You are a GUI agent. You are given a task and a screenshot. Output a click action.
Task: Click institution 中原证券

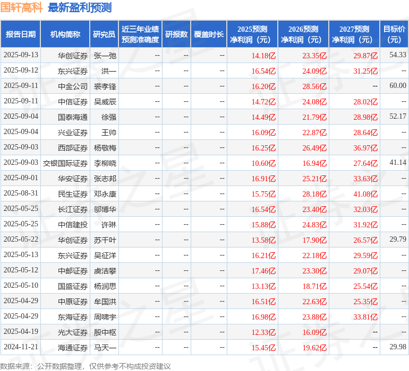[73, 302]
